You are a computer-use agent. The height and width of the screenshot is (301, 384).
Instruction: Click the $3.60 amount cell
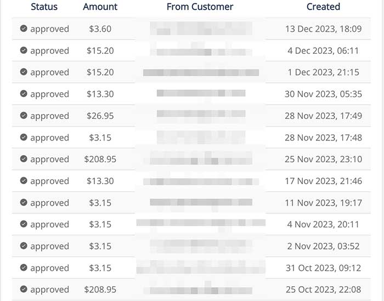point(100,29)
